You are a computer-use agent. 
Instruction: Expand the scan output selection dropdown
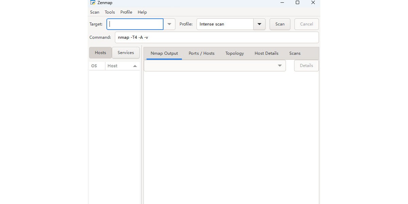215,66
